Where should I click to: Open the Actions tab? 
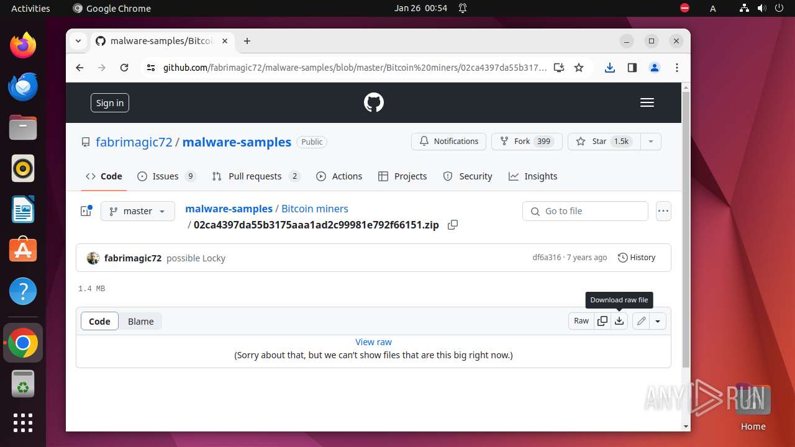coord(339,176)
